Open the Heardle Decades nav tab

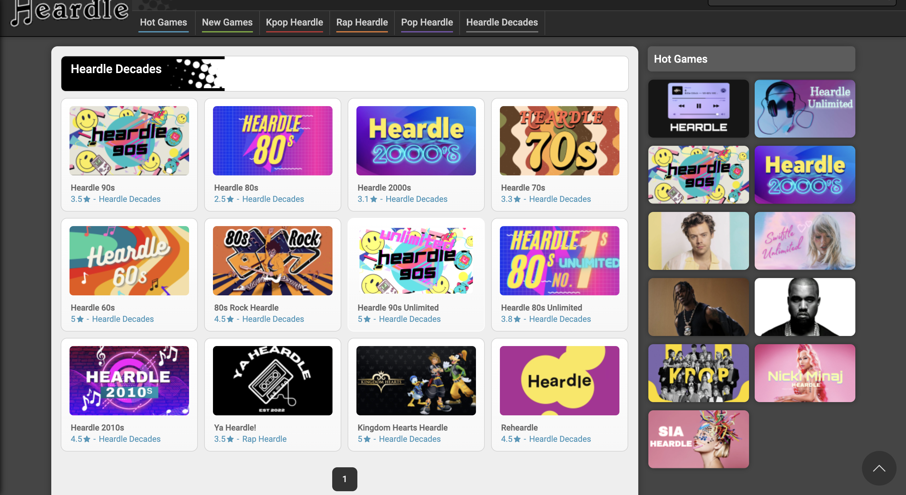[502, 23]
